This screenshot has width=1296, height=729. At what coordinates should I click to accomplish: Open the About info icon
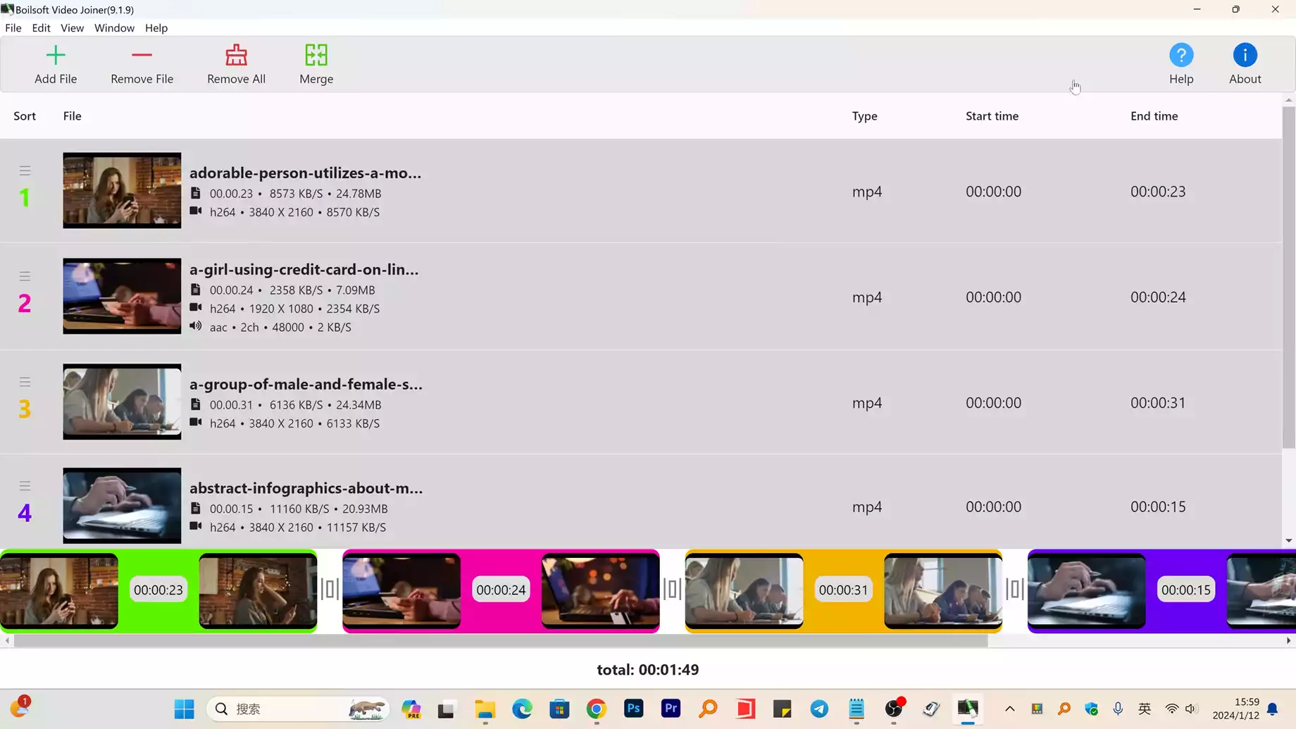coord(1245,55)
